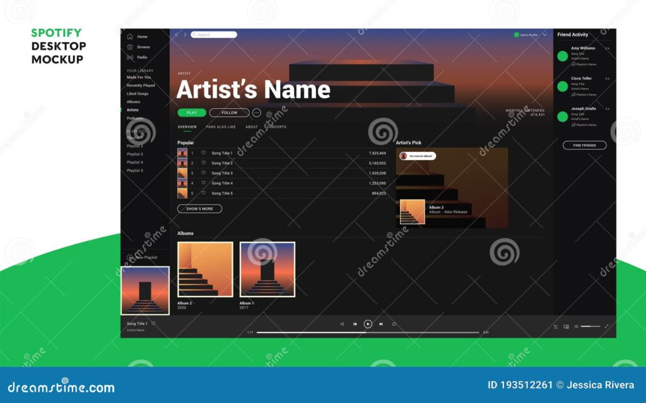Click SHOW 5 MORE button
This screenshot has height=403, width=646.
(x=199, y=209)
